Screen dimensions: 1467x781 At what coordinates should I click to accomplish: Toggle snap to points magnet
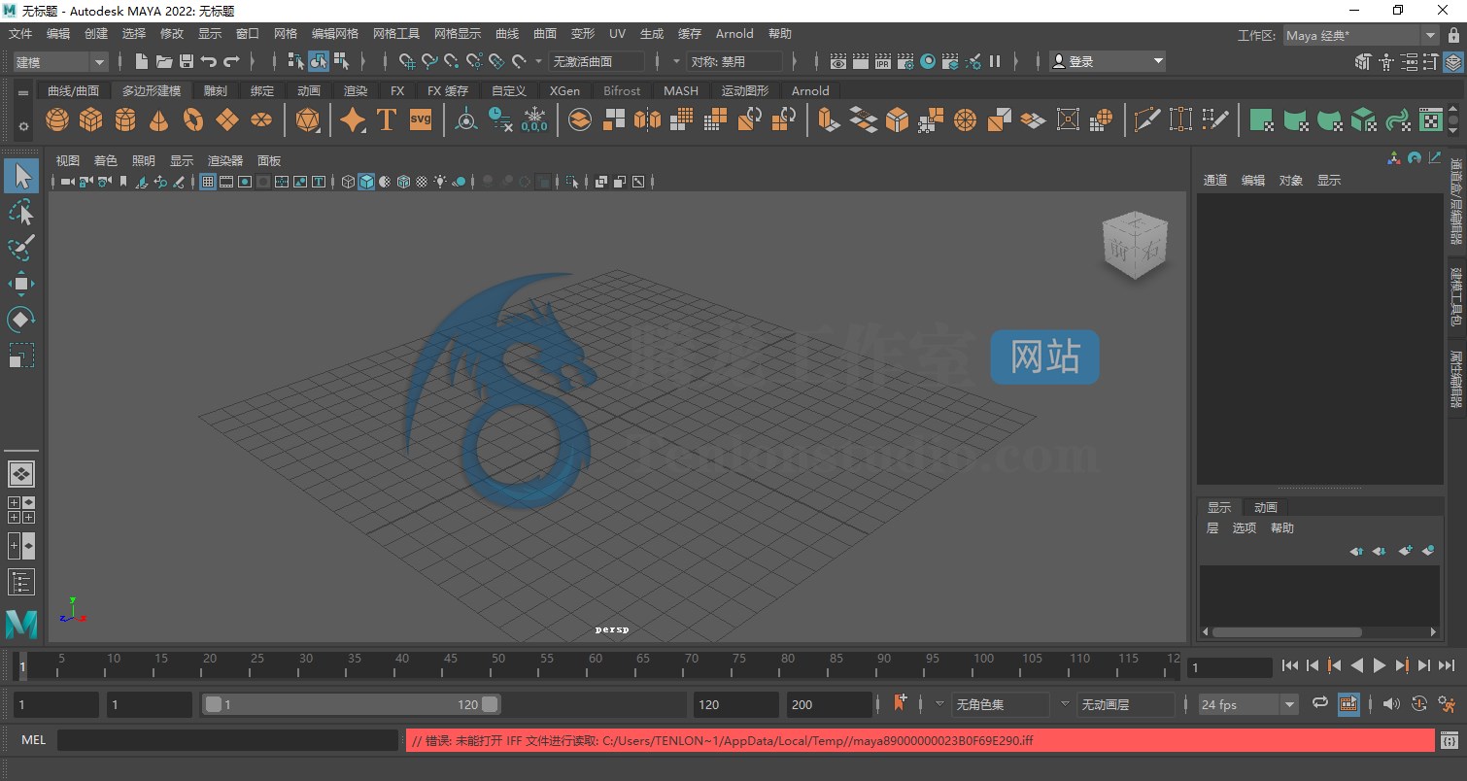452,61
